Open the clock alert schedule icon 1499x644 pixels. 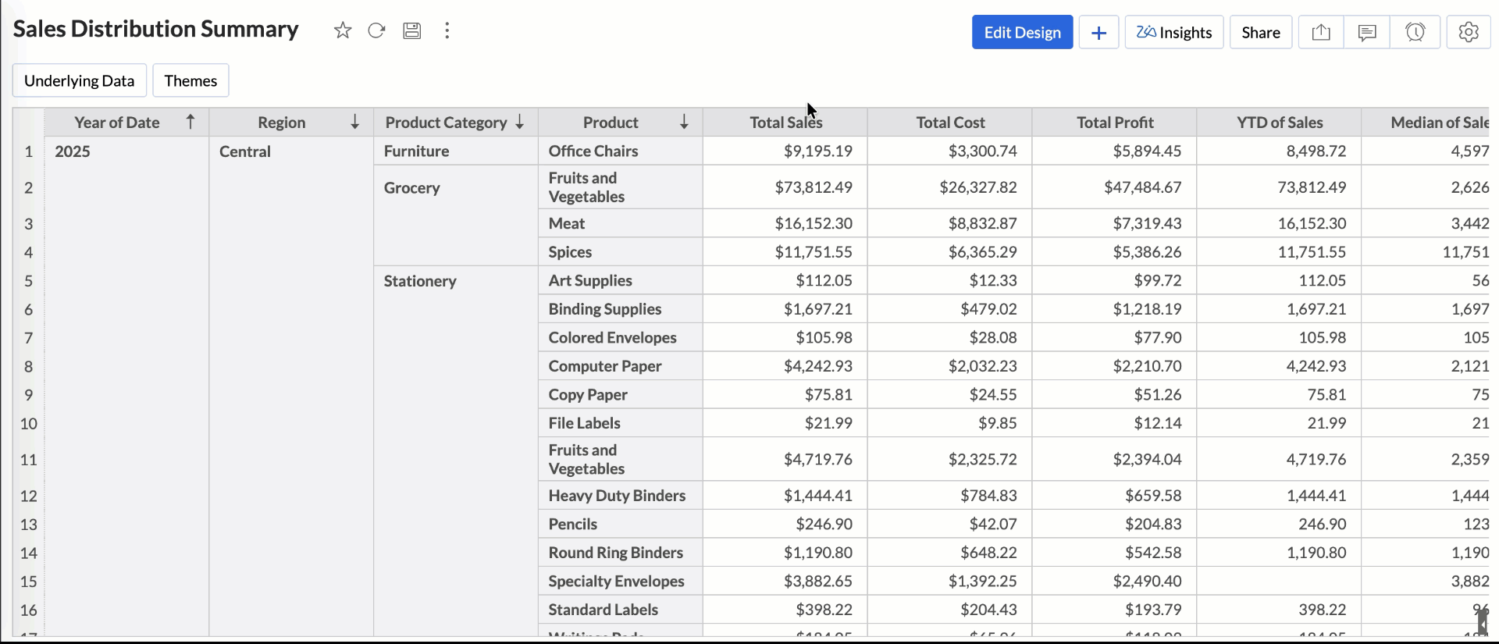pyautogui.click(x=1415, y=32)
